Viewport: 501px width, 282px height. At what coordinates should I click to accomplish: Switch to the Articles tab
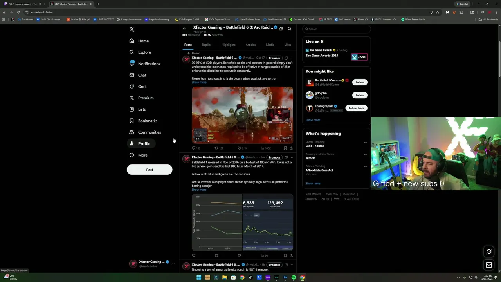coord(250,45)
